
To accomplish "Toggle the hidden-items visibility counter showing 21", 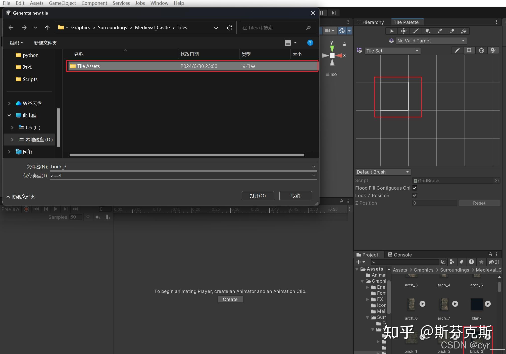I will pos(494,262).
